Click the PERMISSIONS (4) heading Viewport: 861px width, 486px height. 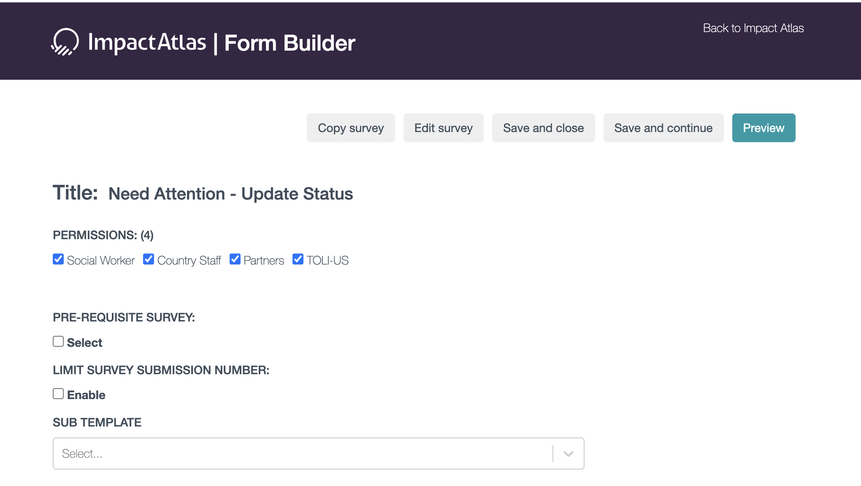coord(103,235)
